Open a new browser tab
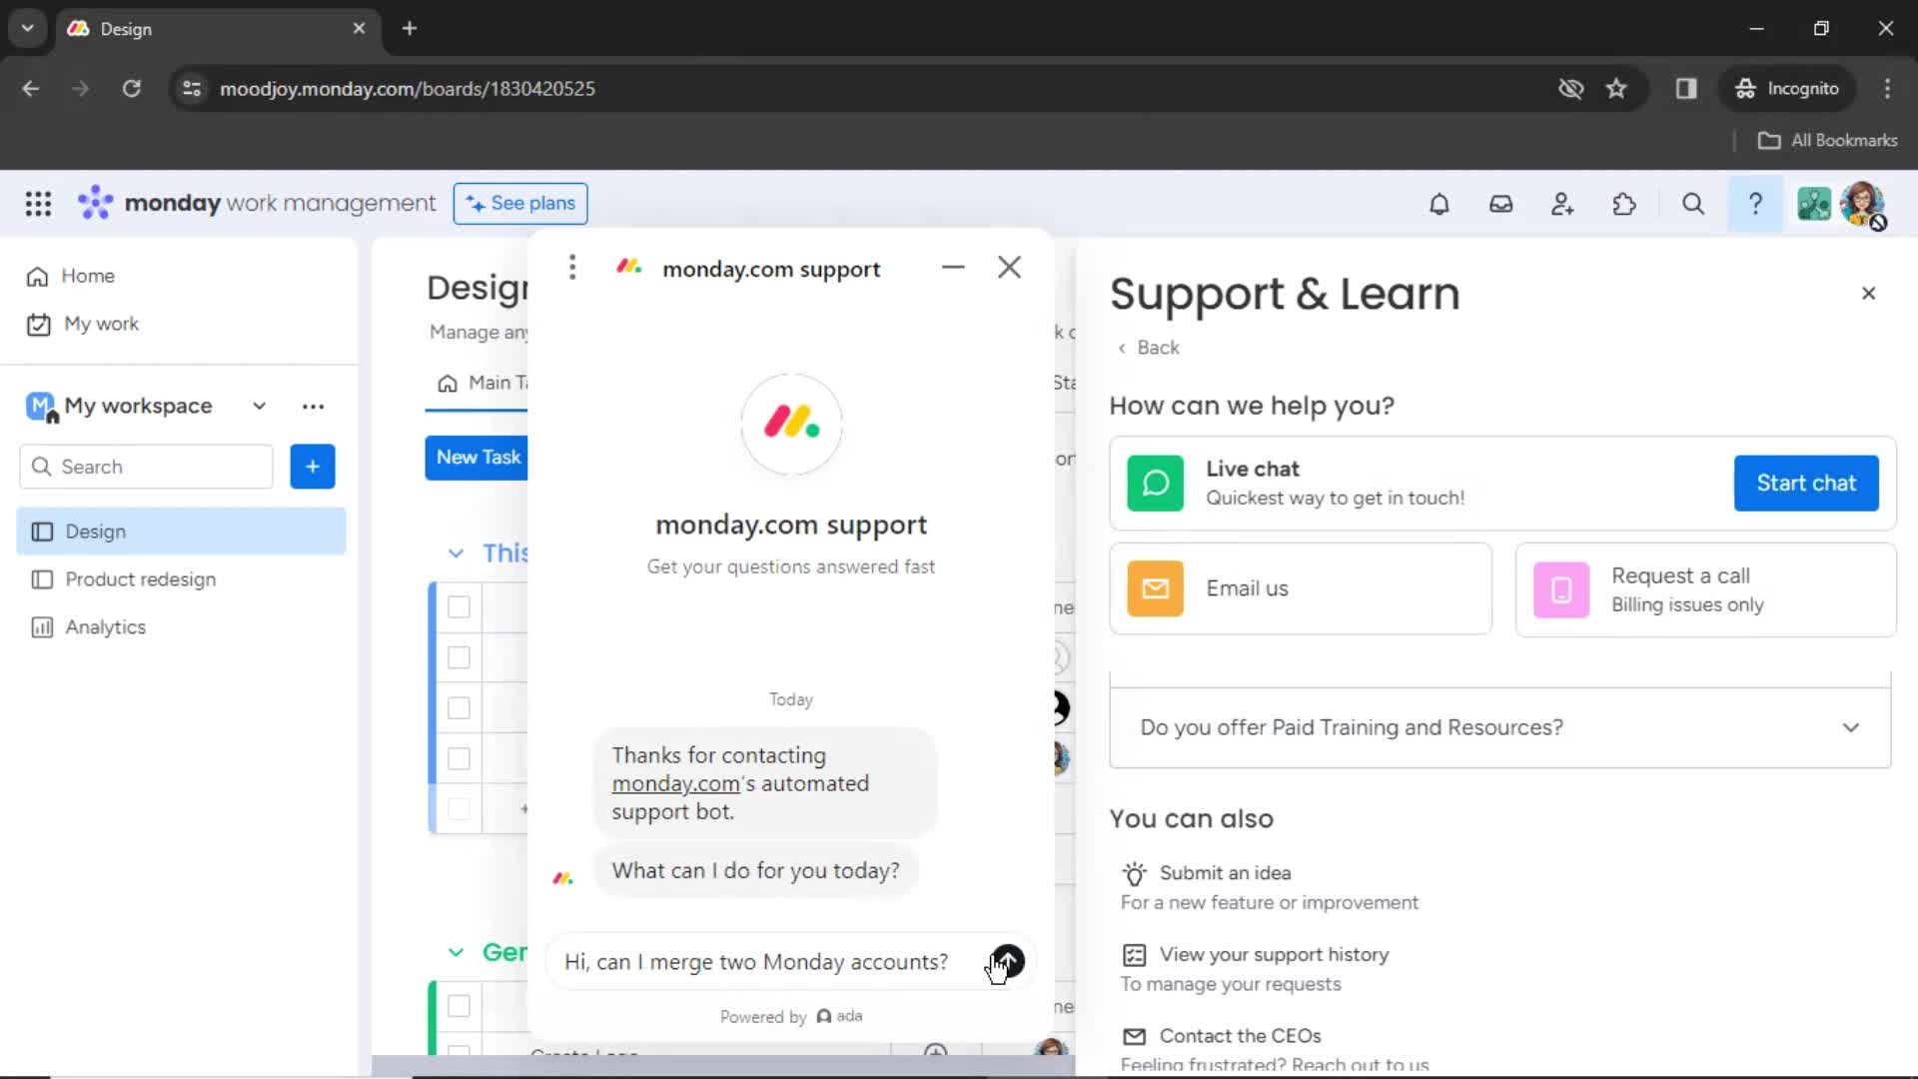The width and height of the screenshot is (1918, 1079). coord(410,28)
